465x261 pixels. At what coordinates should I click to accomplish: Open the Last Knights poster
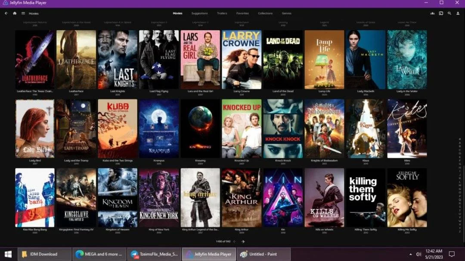(x=118, y=59)
